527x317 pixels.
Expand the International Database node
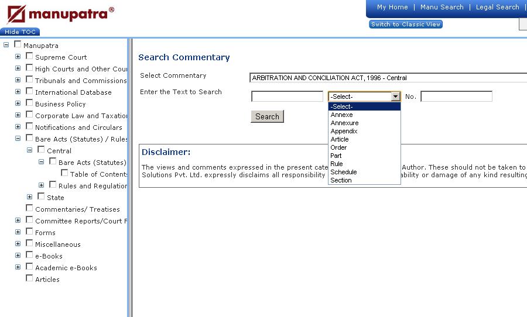pos(18,91)
